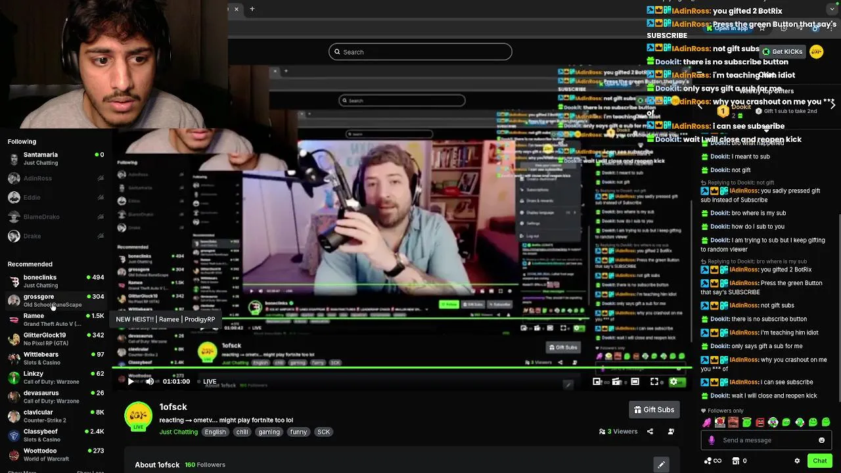Open Eddie channel in Following

tap(55, 197)
